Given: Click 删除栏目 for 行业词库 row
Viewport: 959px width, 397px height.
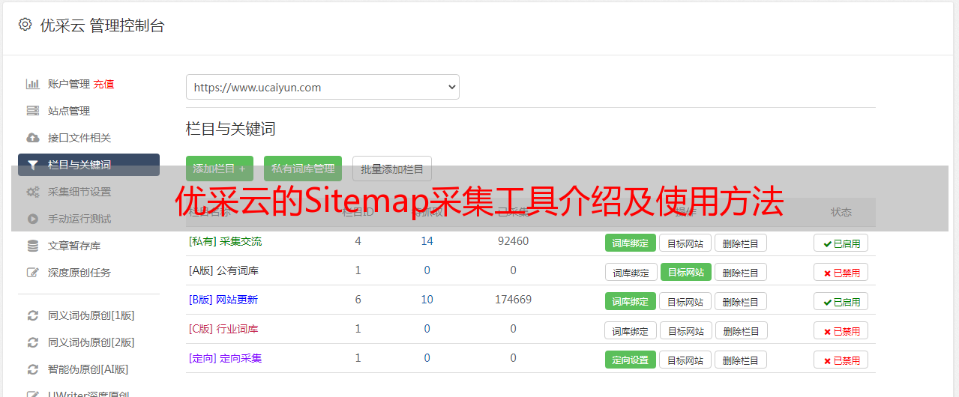Looking at the screenshot, I should coord(742,330).
